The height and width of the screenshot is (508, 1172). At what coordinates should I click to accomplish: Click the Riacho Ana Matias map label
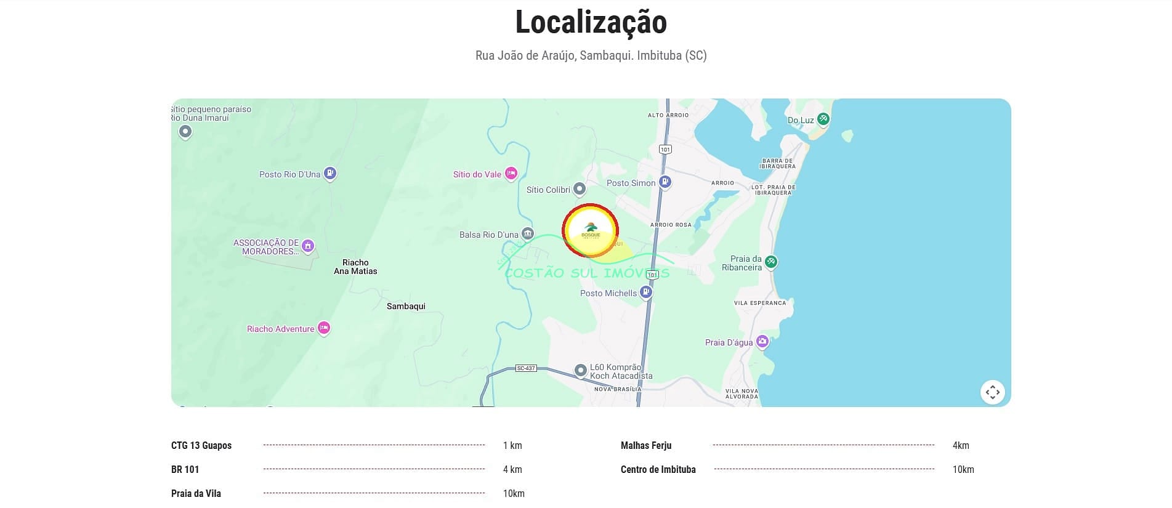(x=355, y=267)
